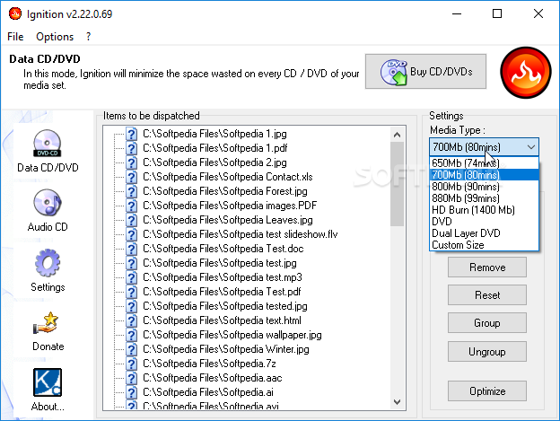
Task: Click file icon of Softpedia 1.pdf
Action: point(131,148)
